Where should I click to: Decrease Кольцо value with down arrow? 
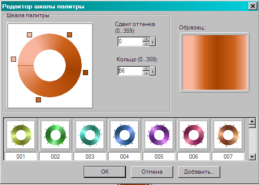pos(146,73)
